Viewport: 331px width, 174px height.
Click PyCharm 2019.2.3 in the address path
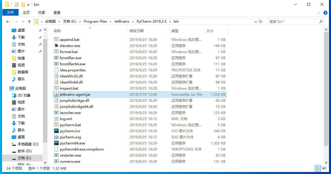coord(151,21)
